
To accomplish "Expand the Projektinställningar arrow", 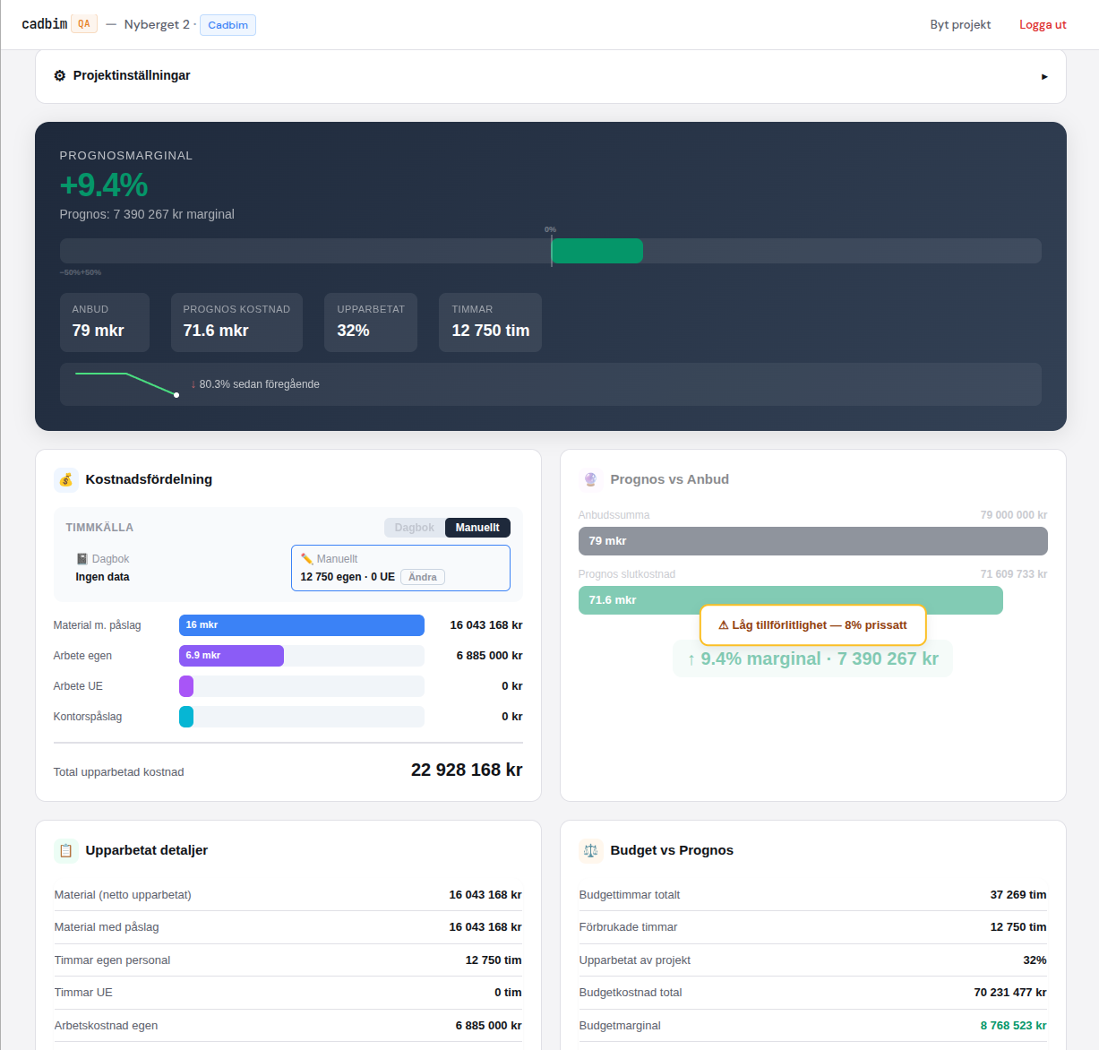I will pyautogui.click(x=1044, y=77).
